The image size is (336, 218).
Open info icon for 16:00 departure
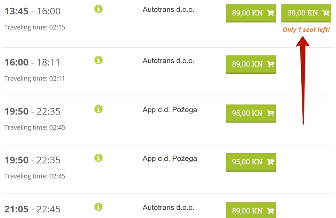(99, 60)
